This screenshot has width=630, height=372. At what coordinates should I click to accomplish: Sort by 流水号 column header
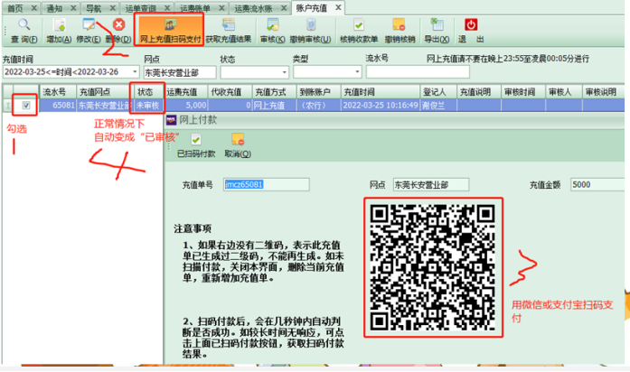tap(58, 92)
